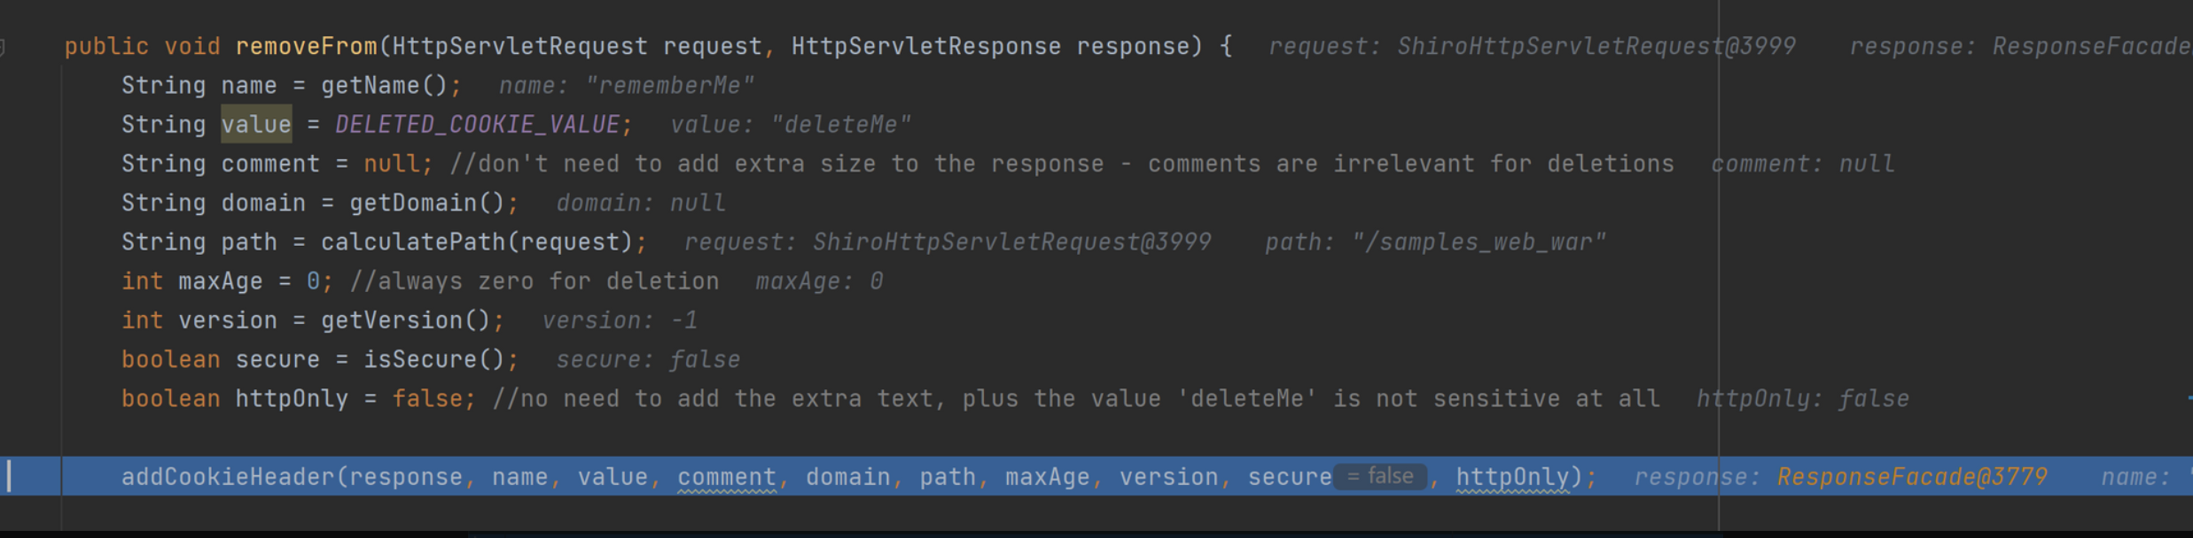Viewport: 2193px width, 538px height.
Task: Open the orange ResponseFacade@3779 inline debug value
Action: coord(1912,478)
